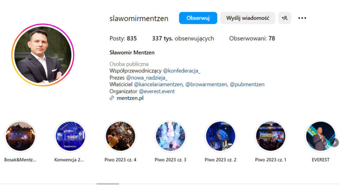Open the Piwo 2023 cz. 1 highlight
340x191 pixels.
(270, 136)
